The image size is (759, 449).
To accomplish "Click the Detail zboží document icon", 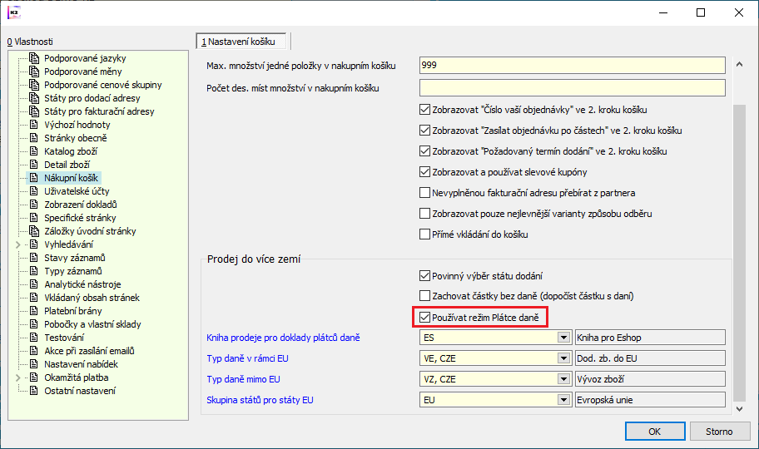I will click(34, 165).
